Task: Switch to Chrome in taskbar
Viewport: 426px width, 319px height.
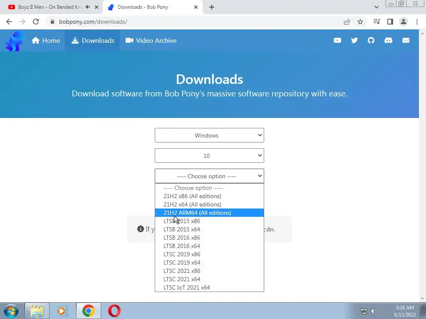Action: (89, 311)
